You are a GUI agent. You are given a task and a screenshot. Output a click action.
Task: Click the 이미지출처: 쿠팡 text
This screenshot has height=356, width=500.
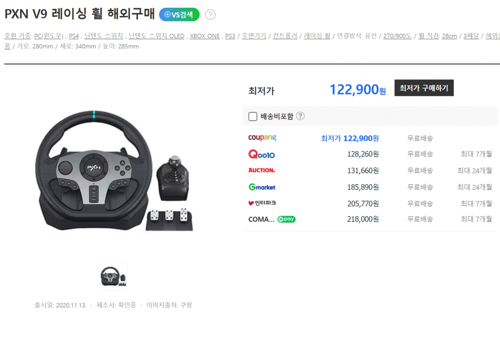pos(169,305)
